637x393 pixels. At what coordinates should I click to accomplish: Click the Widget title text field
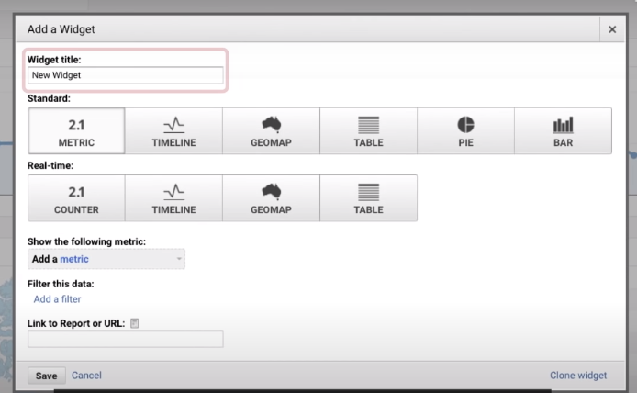point(126,75)
